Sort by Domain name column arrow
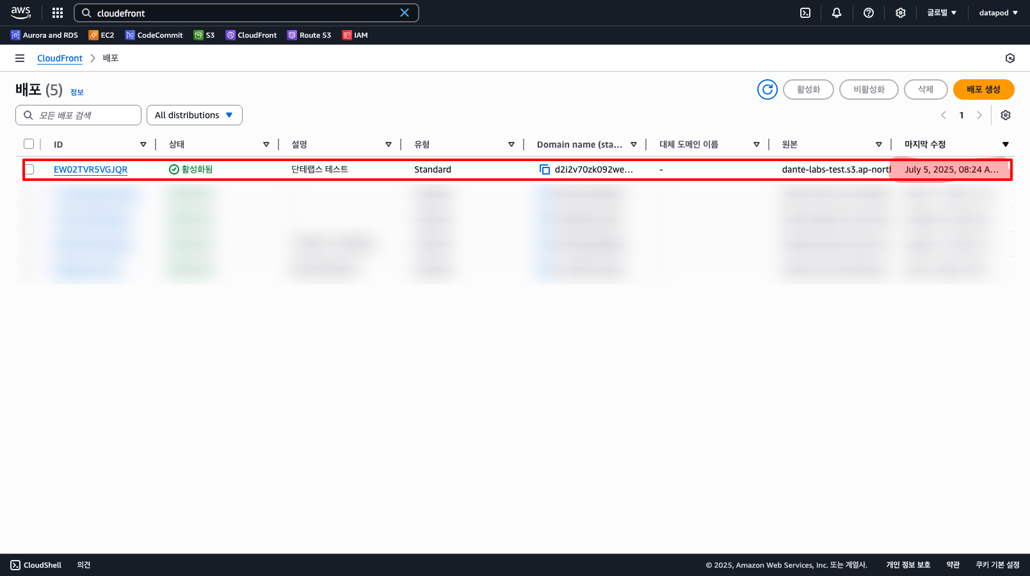The image size is (1030, 576). (634, 144)
